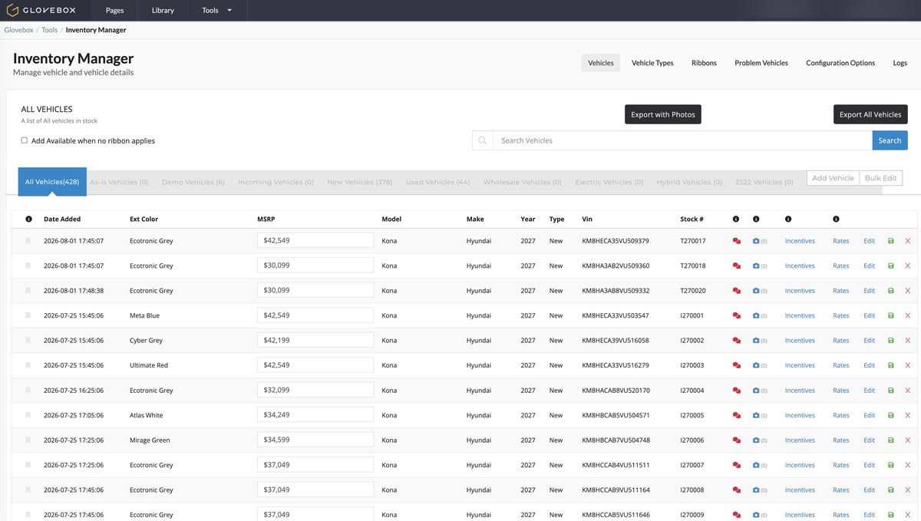Click the Glovebox logo in top bar

pyautogui.click(x=42, y=10)
